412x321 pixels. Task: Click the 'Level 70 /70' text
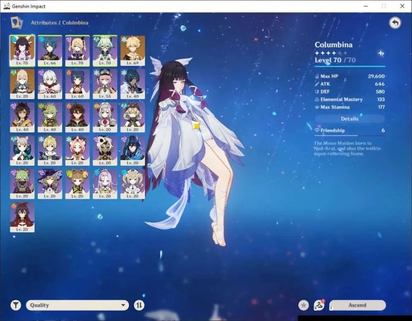335,60
